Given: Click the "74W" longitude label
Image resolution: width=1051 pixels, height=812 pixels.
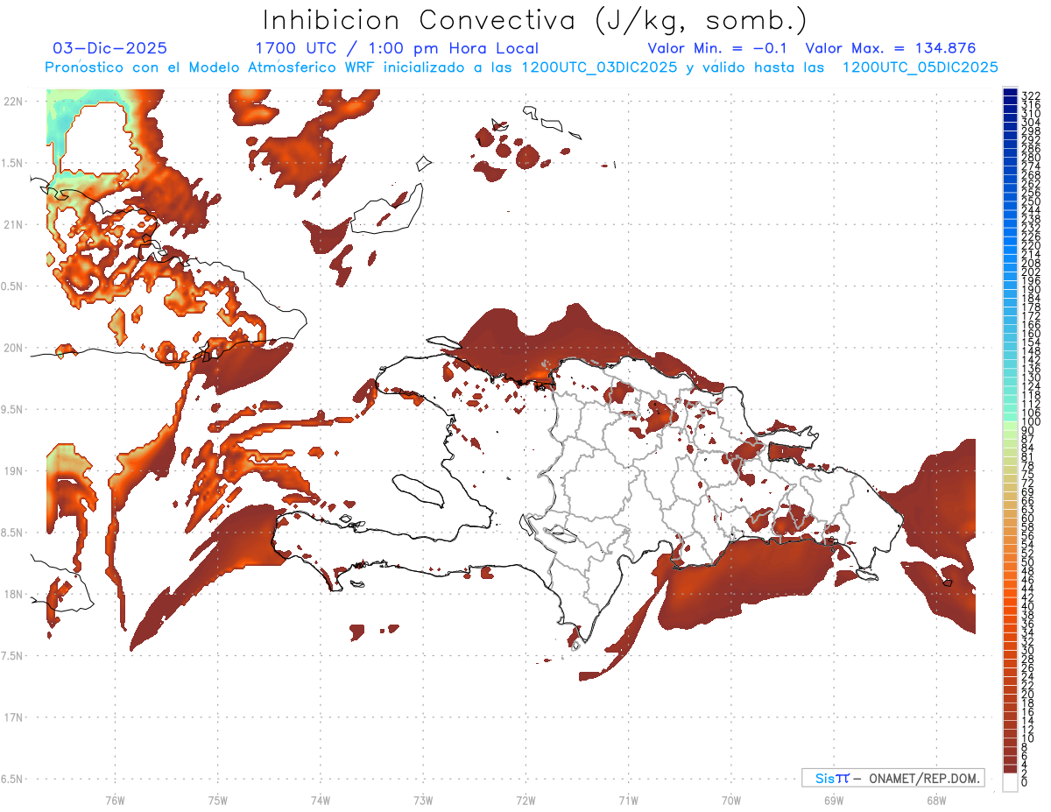Looking at the screenshot, I should 321,800.
